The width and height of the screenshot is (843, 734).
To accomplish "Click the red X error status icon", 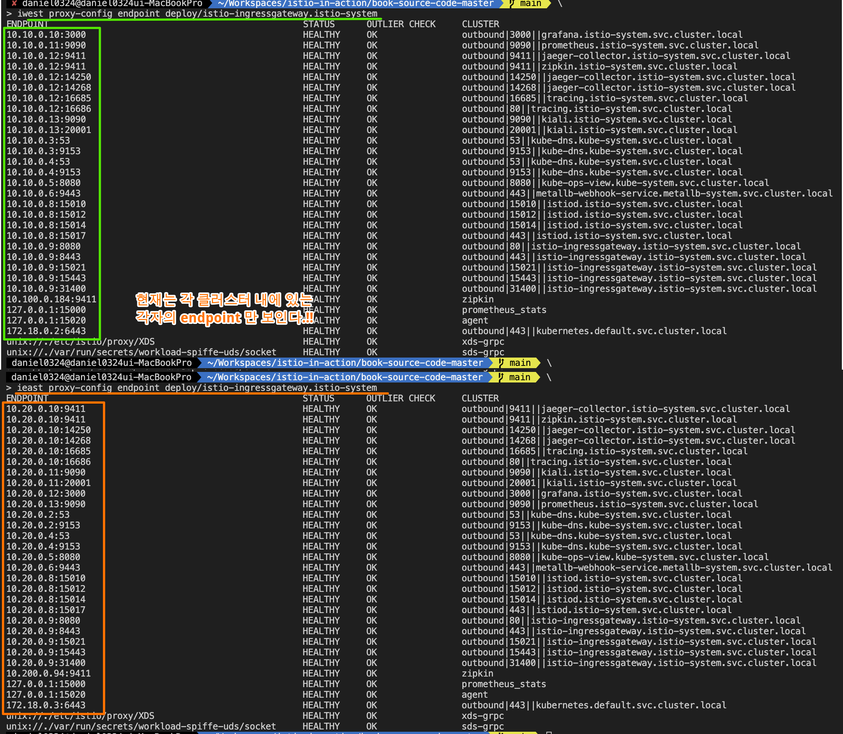I will tap(14, 3).
